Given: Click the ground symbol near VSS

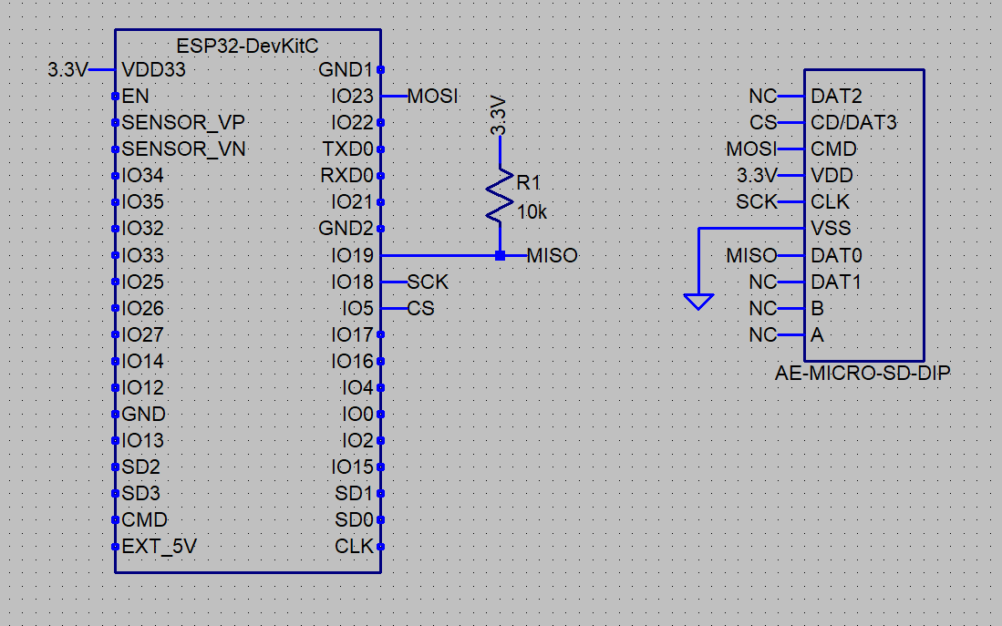Looking at the screenshot, I should pyautogui.click(x=698, y=302).
